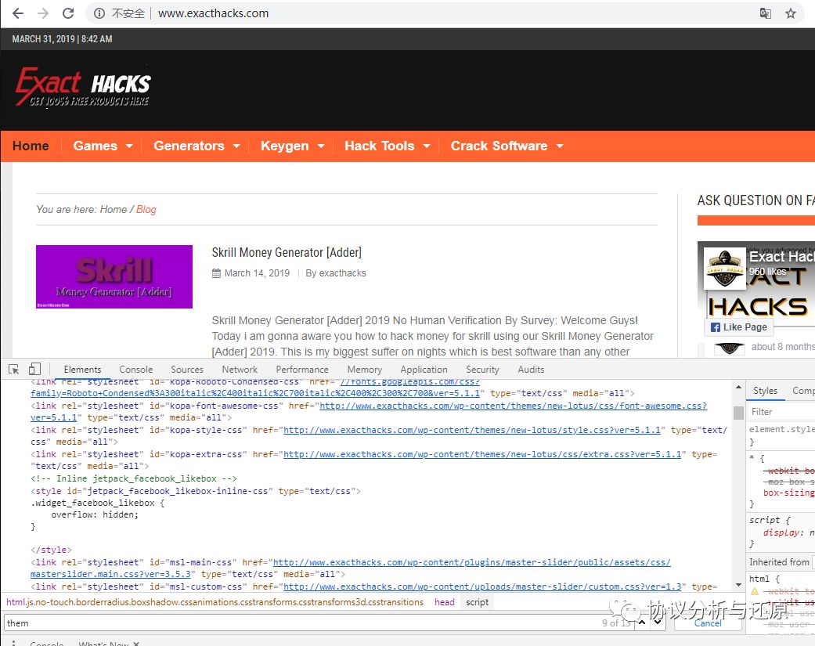Select the style jetpack_facebook_likebox-inline-css element line
This screenshot has width=815, height=646.
196,491
